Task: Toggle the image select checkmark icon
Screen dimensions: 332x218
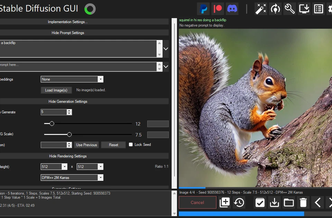Action: (260, 202)
